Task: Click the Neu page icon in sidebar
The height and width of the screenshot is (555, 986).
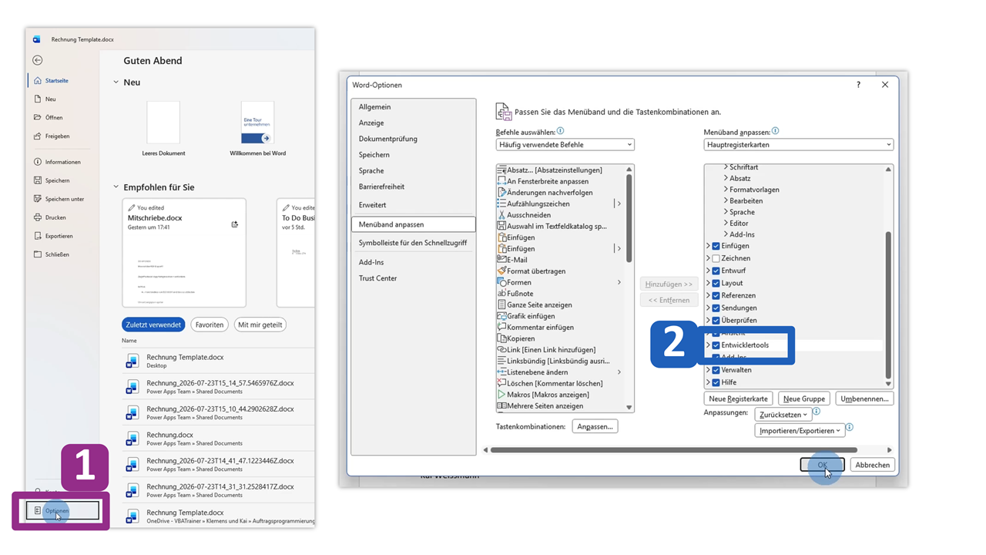Action: pos(38,99)
